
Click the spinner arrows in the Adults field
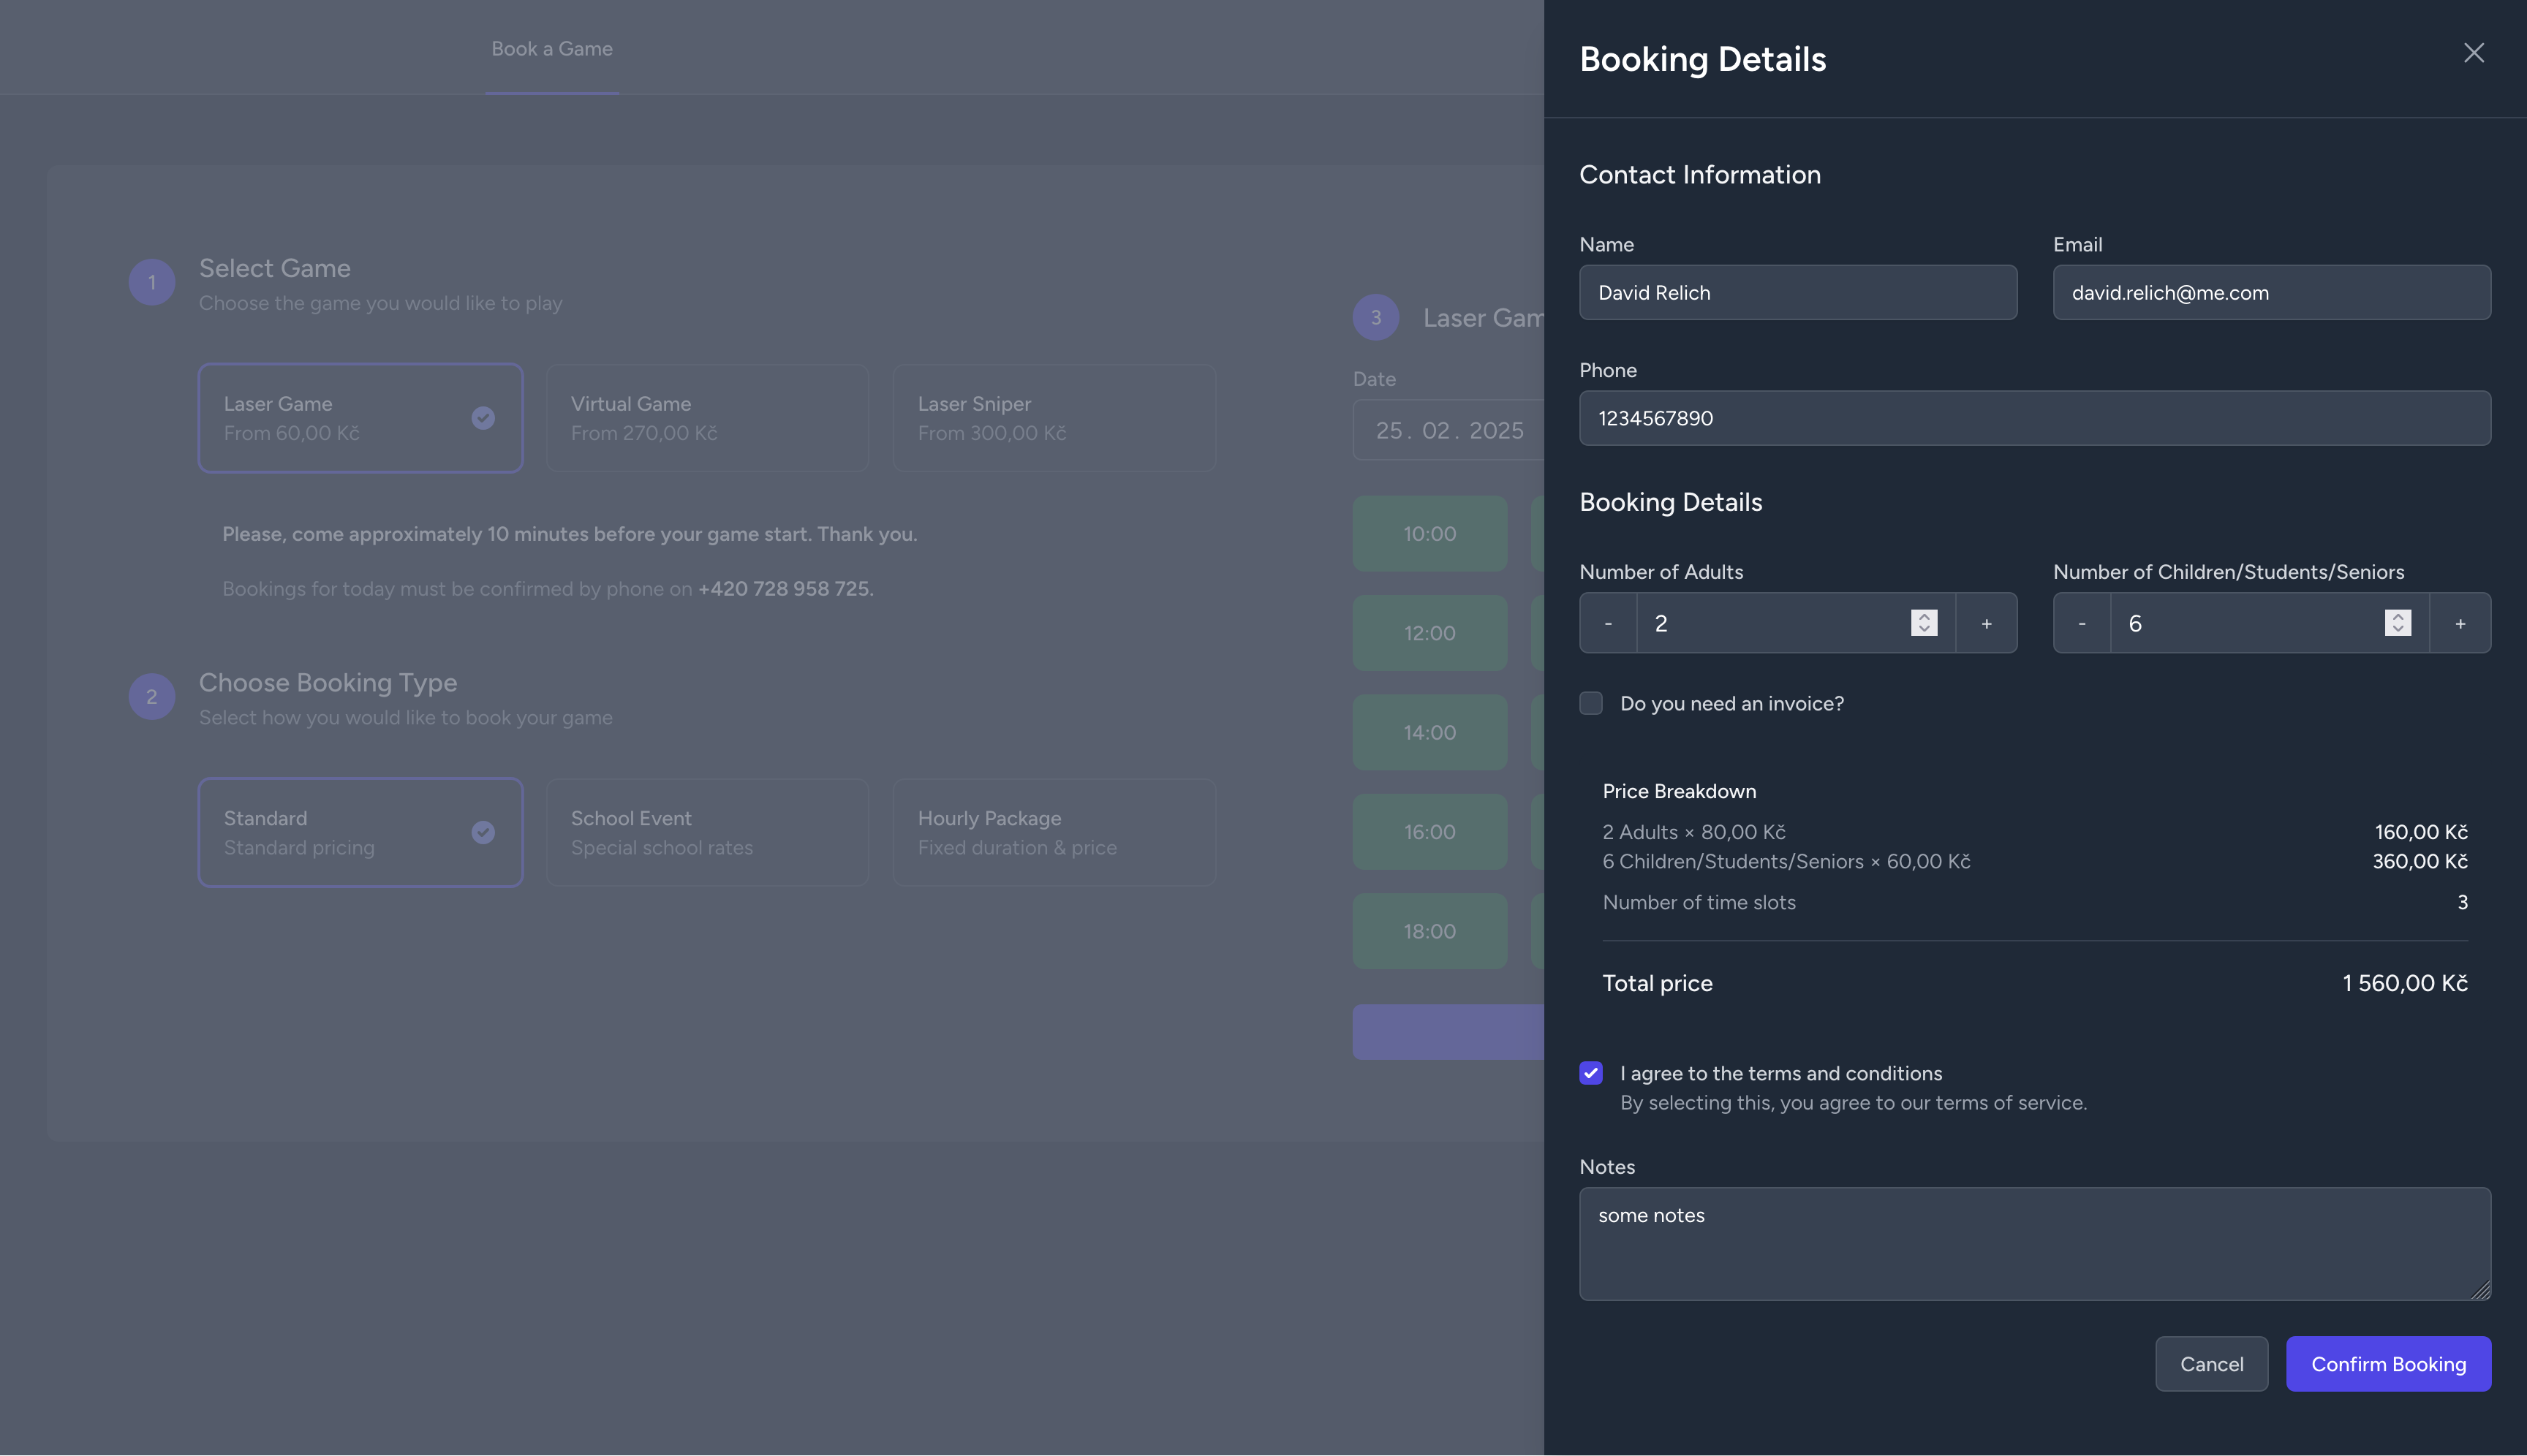click(1924, 623)
